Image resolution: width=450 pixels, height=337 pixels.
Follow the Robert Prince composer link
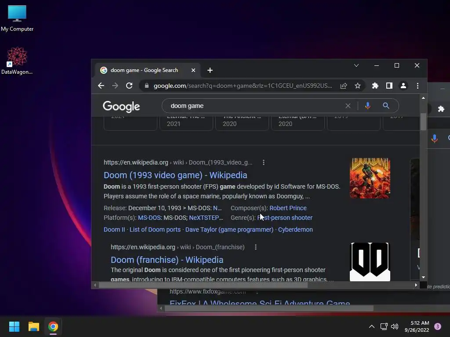coord(288,208)
